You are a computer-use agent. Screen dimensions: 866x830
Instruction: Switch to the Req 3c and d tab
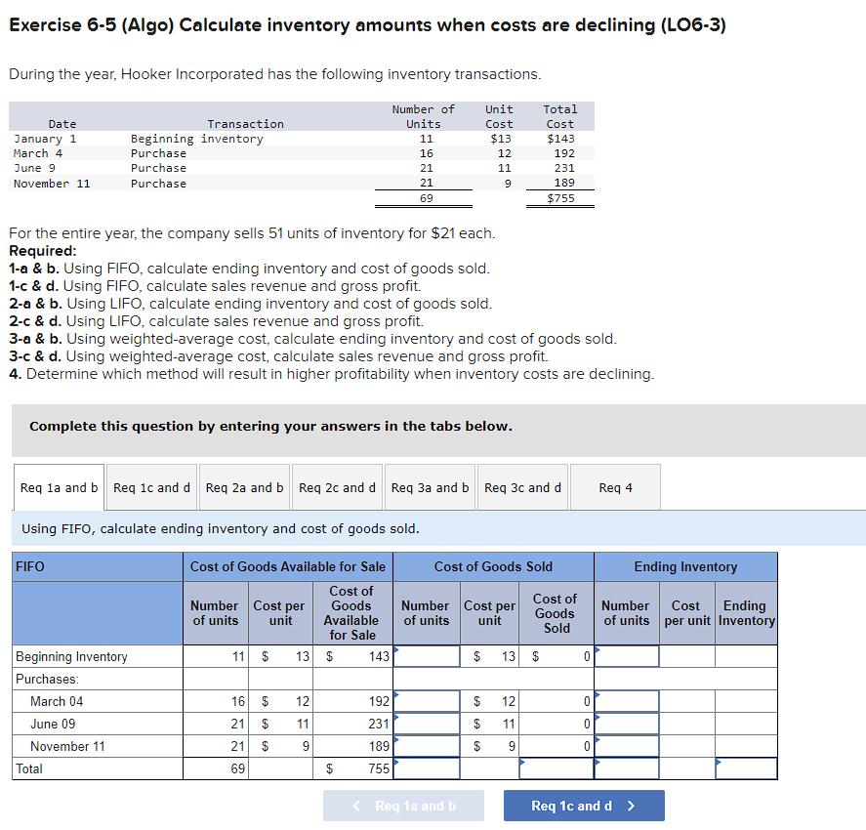click(522, 487)
